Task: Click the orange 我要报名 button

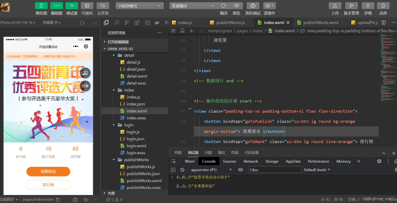Action: point(48,171)
